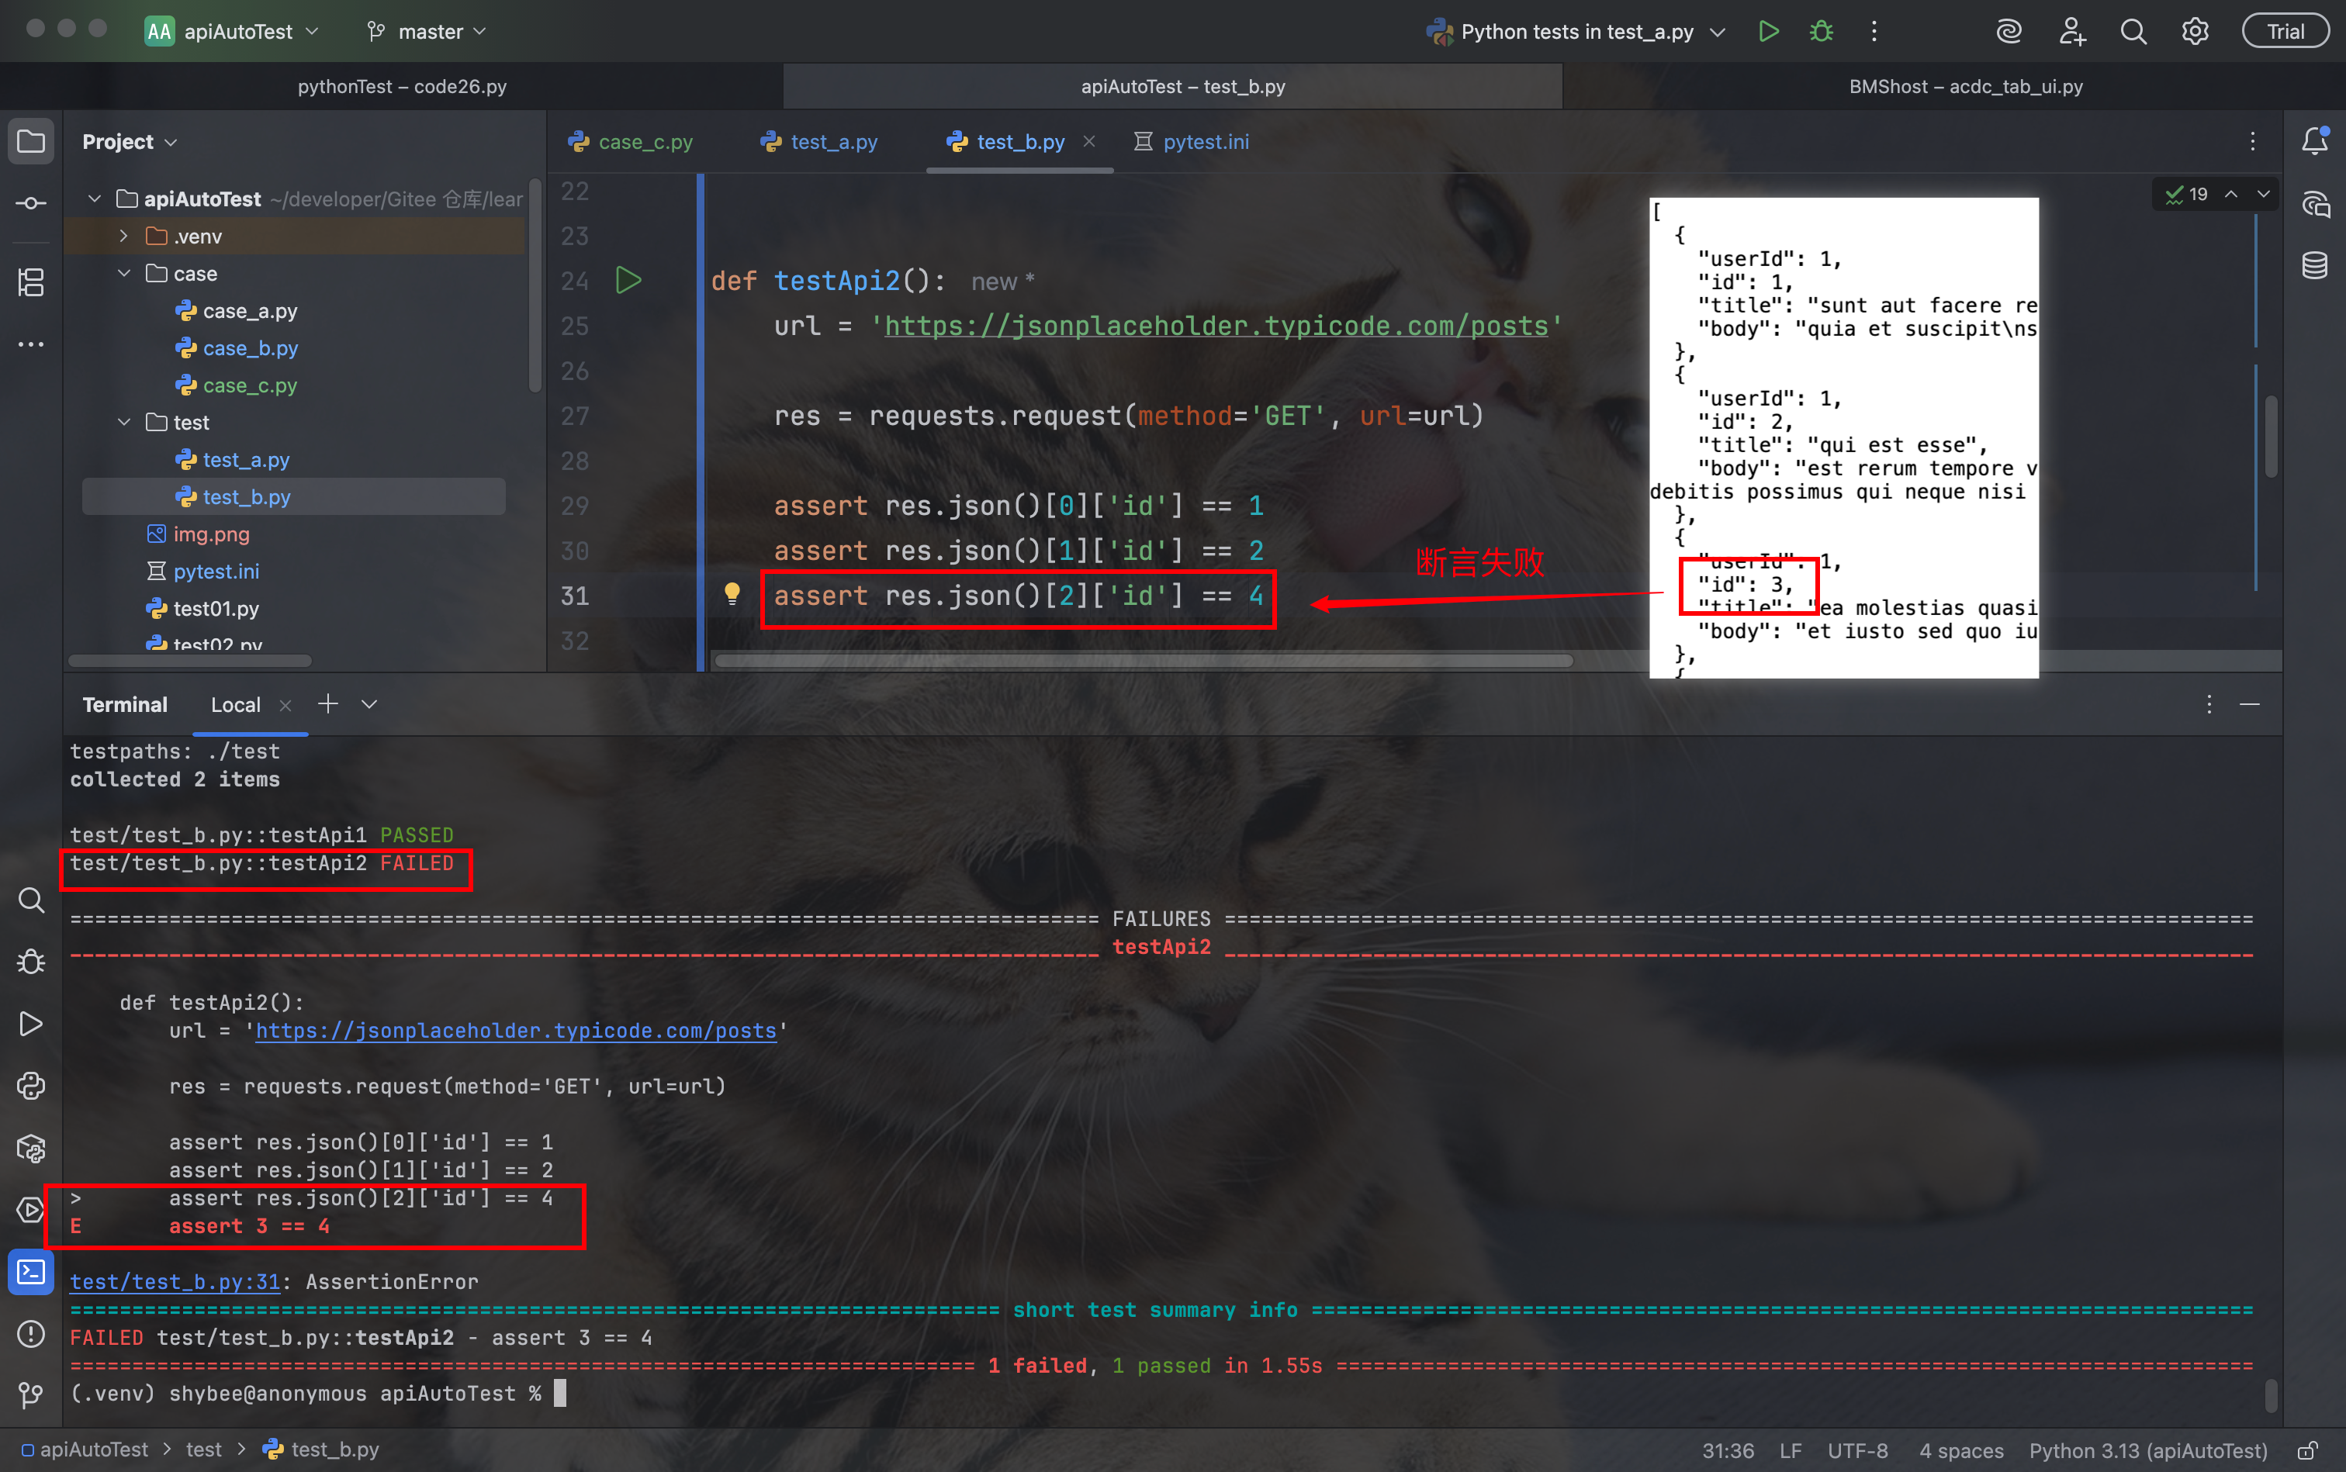Click the editor horizontal scrollbar
The image size is (2346, 1472).
pyautogui.click(x=1144, y=661)
